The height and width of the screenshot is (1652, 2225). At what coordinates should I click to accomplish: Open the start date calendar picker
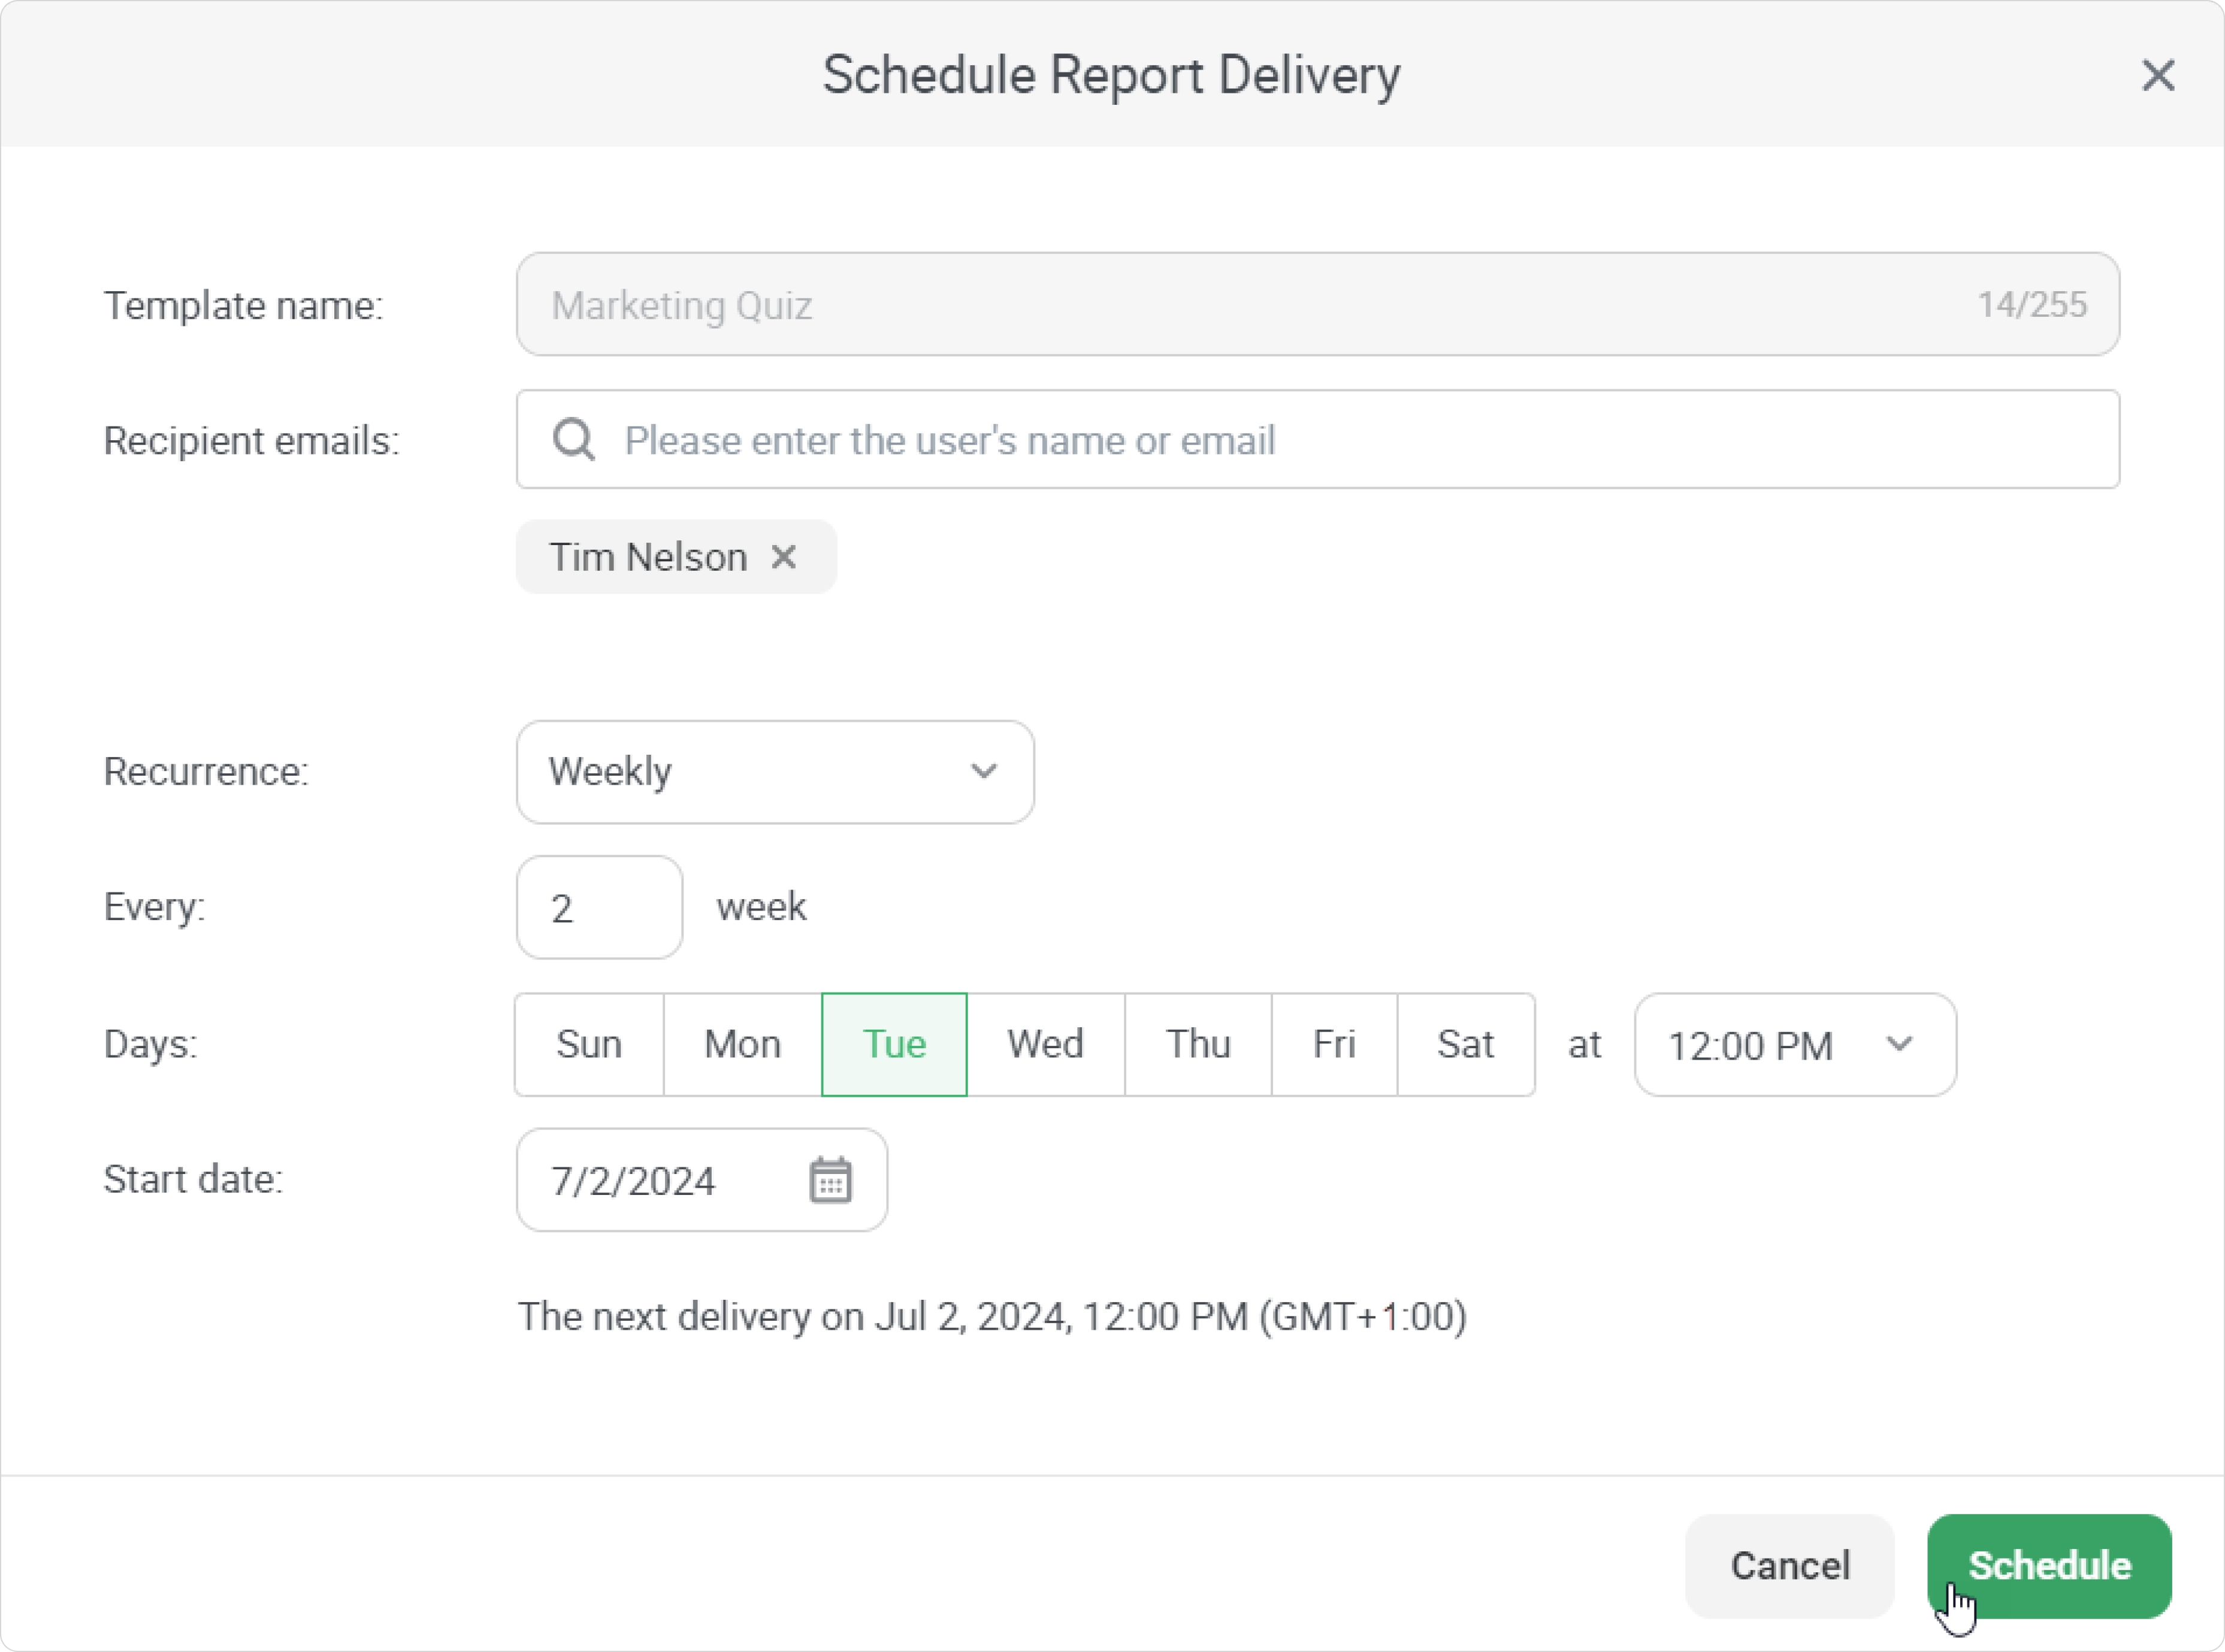(x=830, y=1180)
